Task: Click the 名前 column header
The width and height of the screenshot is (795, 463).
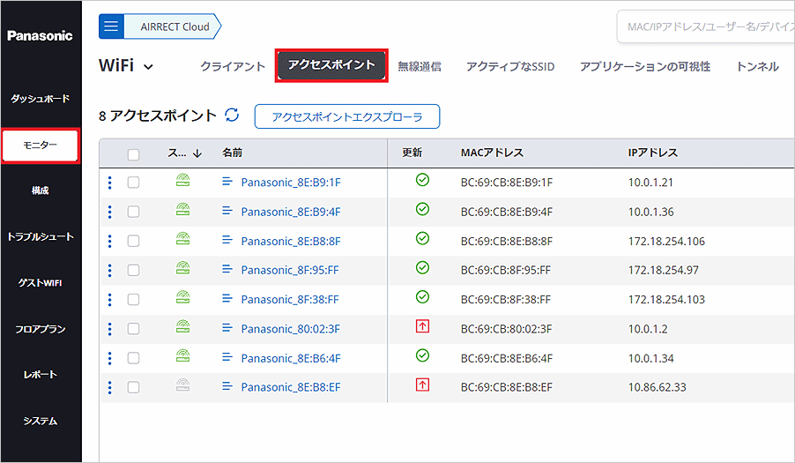Action: [x=232, y=153]
